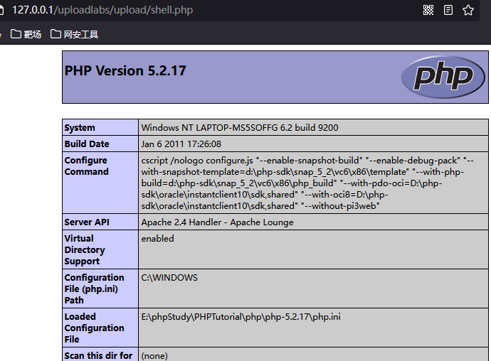Screen dimensions: 491x361
Task: Open the 网安工具 bookmarks folder
Action: pos(74,34)
